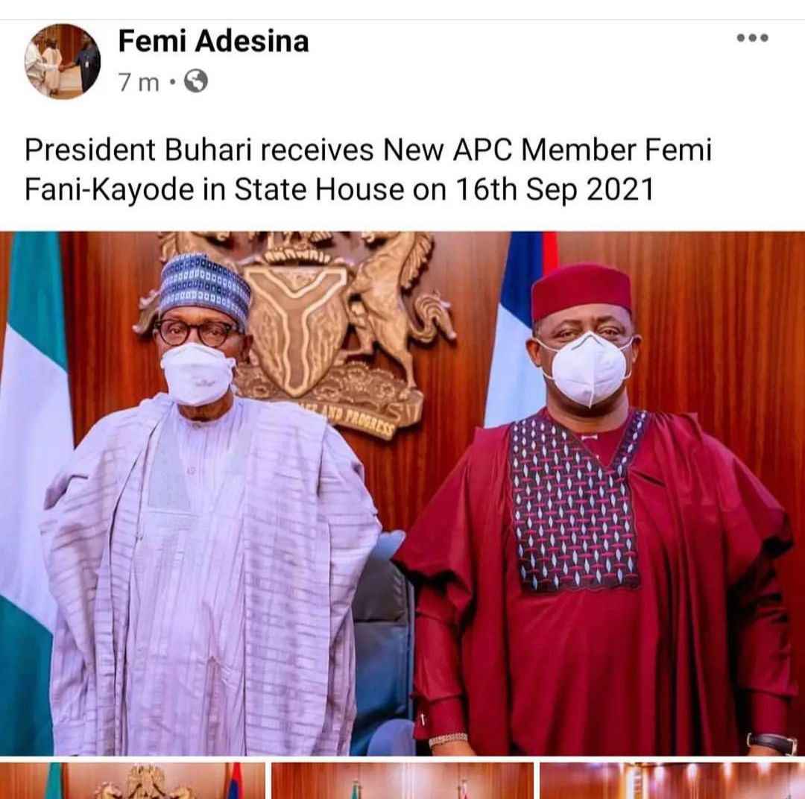Image resolution: width=805 pixels, height=799 pixels.
Task: Open the poster's round profile picture
Action: point(63,61)
